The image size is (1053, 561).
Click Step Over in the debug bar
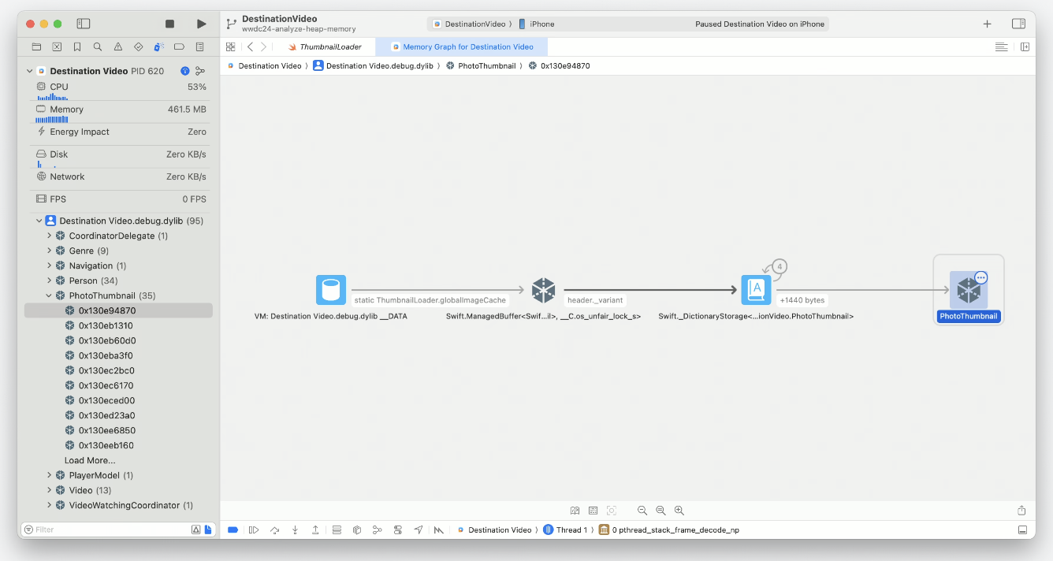pyautogui.click(x=274, y=529)
